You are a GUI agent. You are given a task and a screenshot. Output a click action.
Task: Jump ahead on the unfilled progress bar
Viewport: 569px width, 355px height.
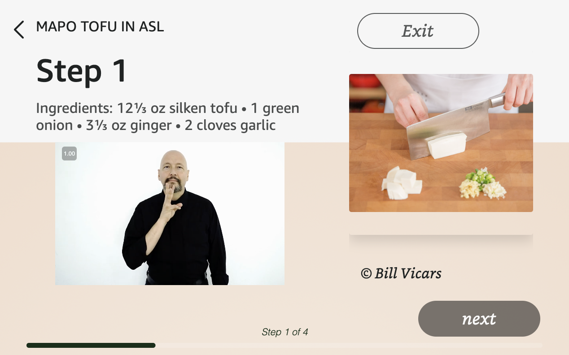click(x=349, y=345)
